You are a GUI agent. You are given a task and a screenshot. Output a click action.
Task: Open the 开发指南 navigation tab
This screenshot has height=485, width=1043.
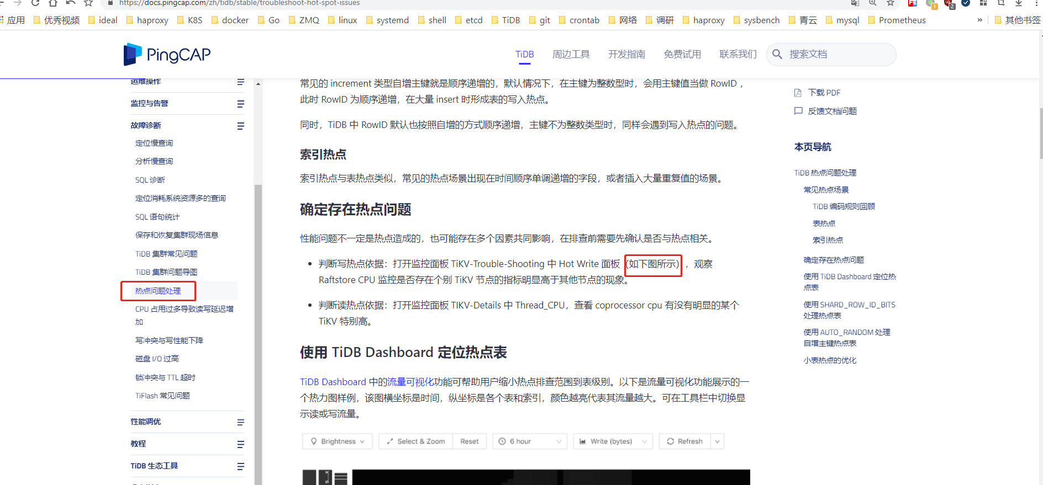(x=627, y=54)
